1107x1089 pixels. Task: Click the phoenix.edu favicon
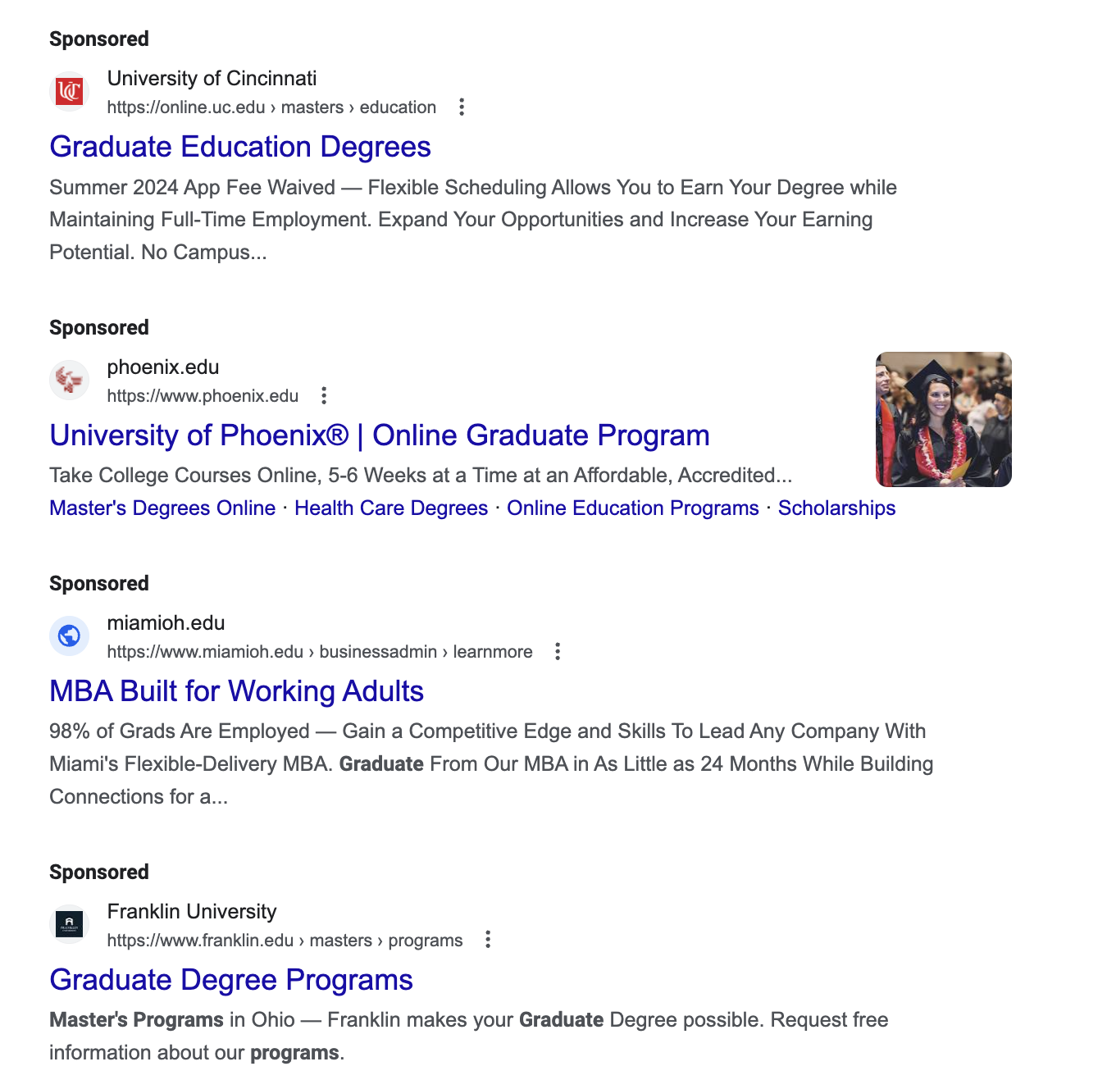[70, 380]
